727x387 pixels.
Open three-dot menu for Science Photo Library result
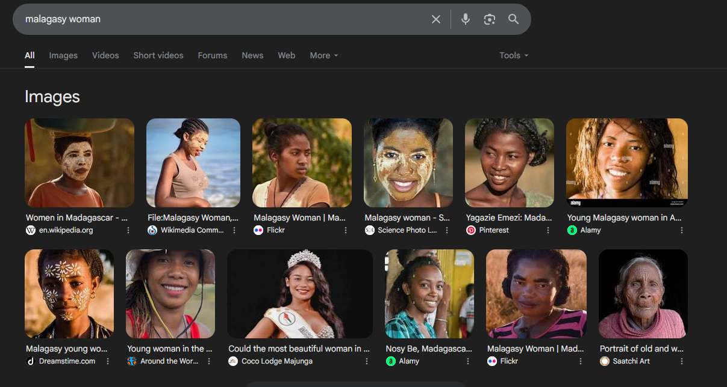pos(447,230)
